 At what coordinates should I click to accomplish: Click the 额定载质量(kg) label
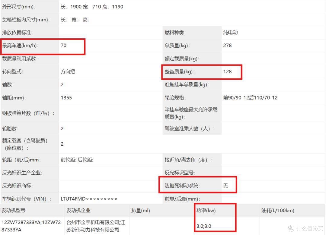tap(182, 59)
